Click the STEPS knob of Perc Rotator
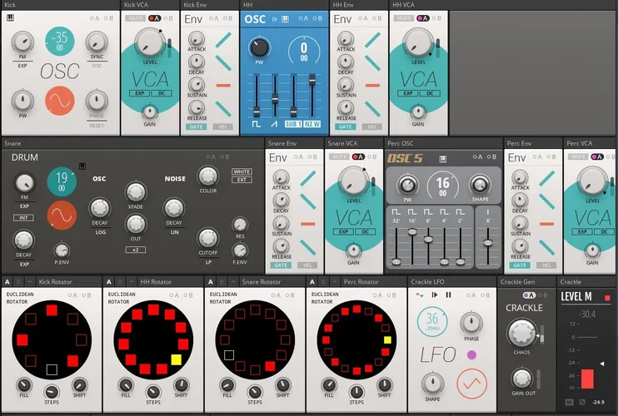 click(x=356, y=392)
